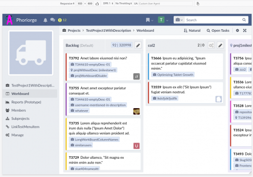Edit the viewport height 600 field
Screen dimensions: 253x177
pyautogui.click(x=90, y=3)
